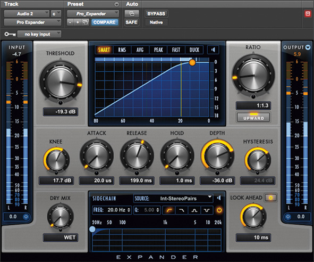This screenshot has height=262, width=314.
Task: Select the band-pass filter shape icon
Action: (194, 210)
